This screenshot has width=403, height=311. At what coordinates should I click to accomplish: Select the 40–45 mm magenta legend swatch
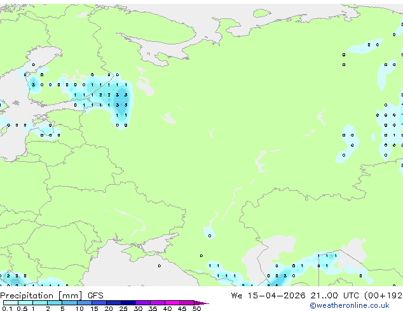(172, 303)
